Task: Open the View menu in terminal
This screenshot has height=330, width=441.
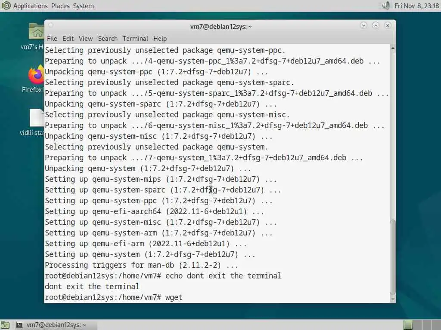Action: pyautogui.click(x=86, y=38)
